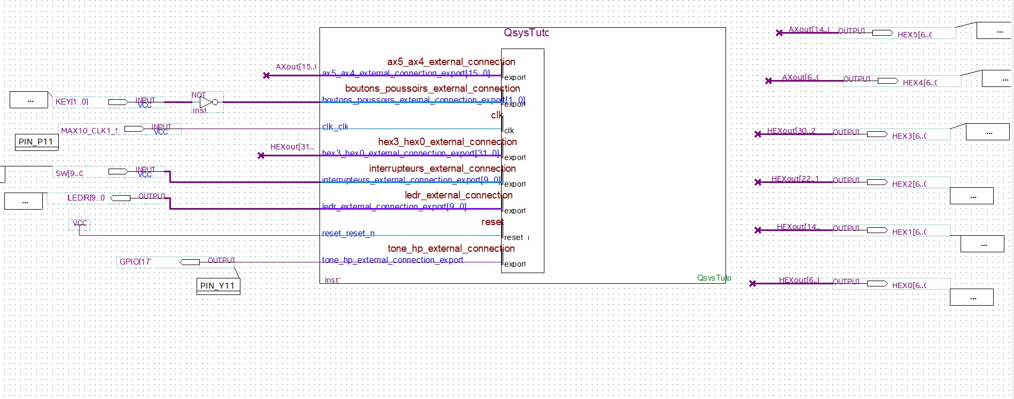The height and width of the screenshot is (399, 1014).
Task: Select the reset_reset_n port label
Action: click(348, 233)
